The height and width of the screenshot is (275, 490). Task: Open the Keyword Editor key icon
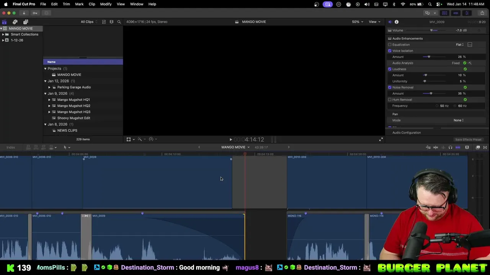35,13
